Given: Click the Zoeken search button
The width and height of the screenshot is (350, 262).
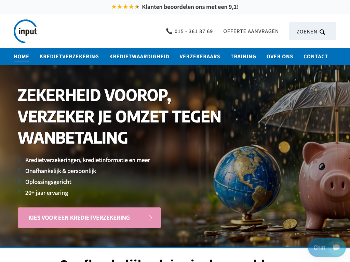Looking at the screenshot, I should [x=312, y=31].
